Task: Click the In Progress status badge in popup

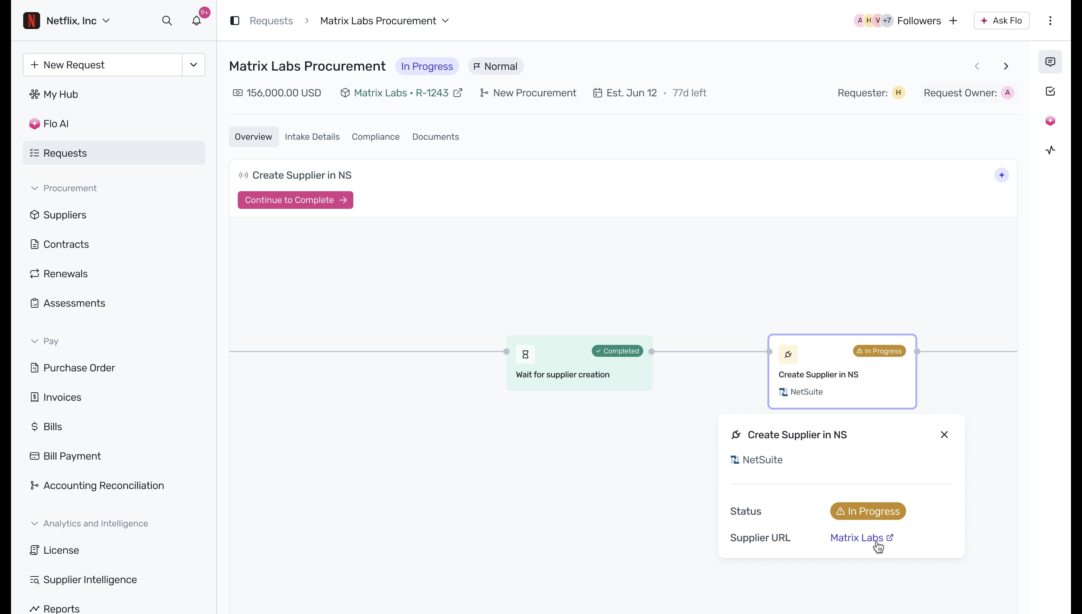Action: coord(868,511)
